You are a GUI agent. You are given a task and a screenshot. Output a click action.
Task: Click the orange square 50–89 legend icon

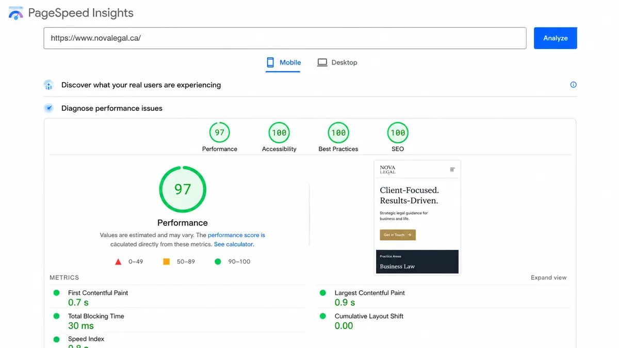[x=167, y=261]
